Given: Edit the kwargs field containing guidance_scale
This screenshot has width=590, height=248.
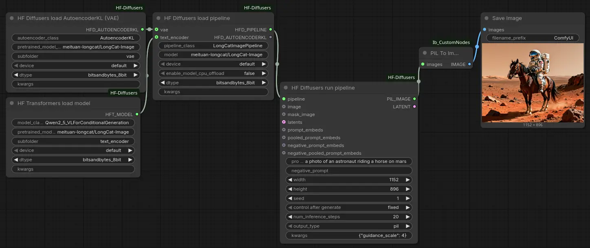Looking at the screenshot, I should click(349, 235).
